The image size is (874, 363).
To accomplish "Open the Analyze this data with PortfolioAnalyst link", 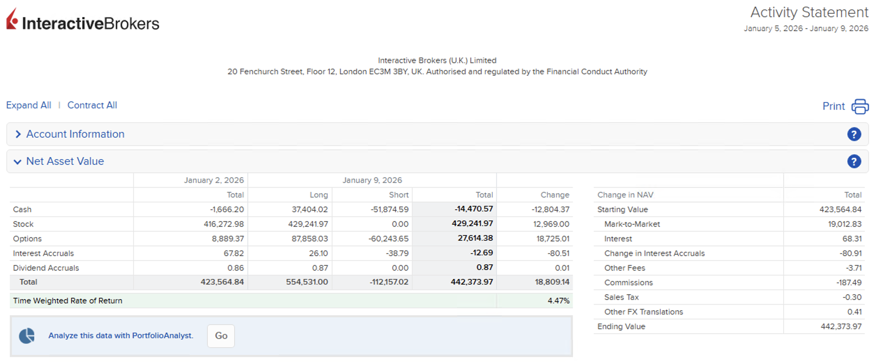I will tap(121, 335).
